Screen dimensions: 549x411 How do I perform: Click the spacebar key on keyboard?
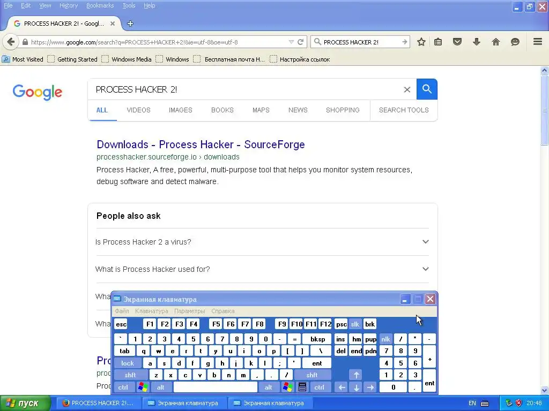click(x=216, y=387)
